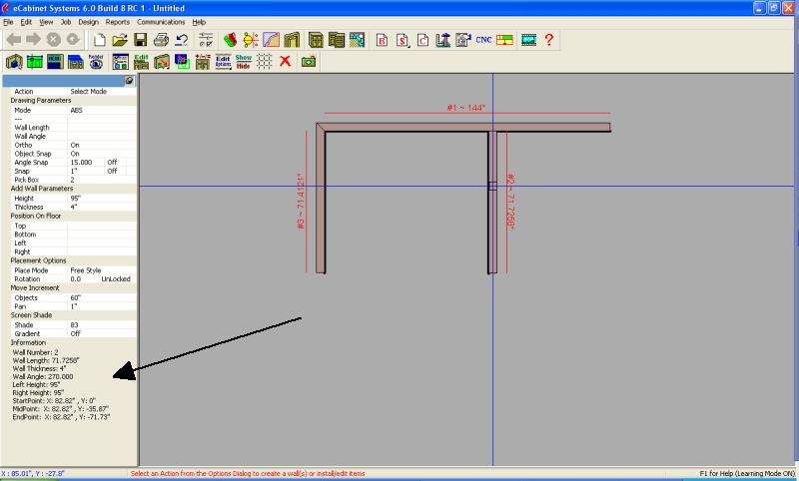This screenshot has height=481, width=799.
Task: Open the Design menu
Action: point(88,21)
